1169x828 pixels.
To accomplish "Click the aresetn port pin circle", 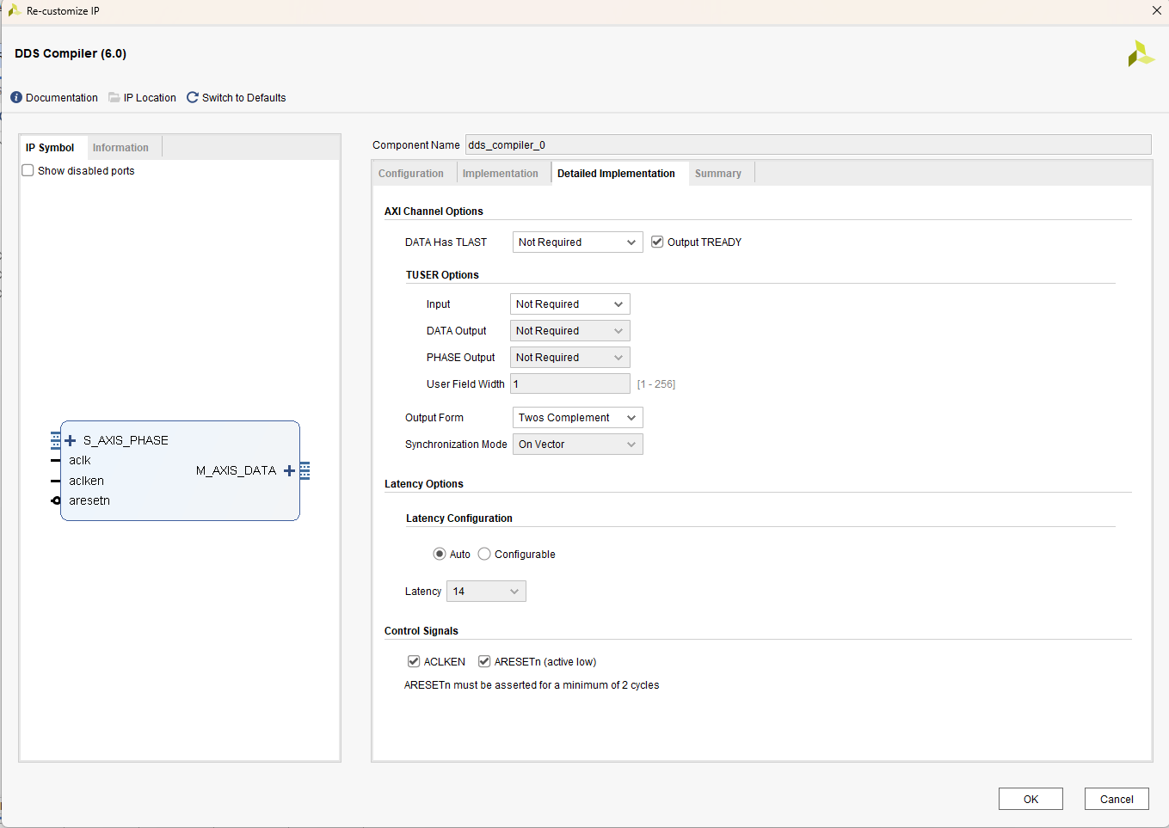I will click(x=56, y=501).
